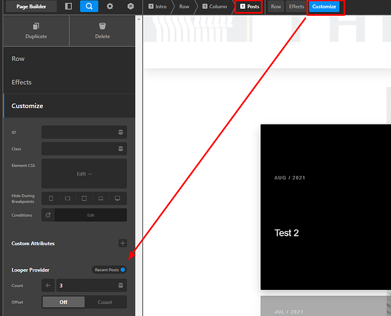Toggle the panel layout icon

tap(68, 6)
